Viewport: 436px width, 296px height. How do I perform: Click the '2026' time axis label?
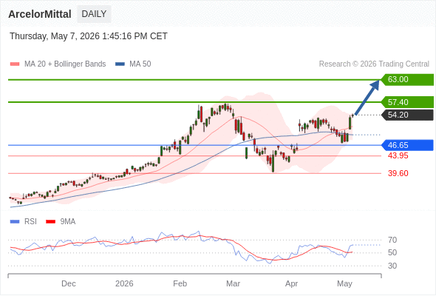click(x=124, y=283)
